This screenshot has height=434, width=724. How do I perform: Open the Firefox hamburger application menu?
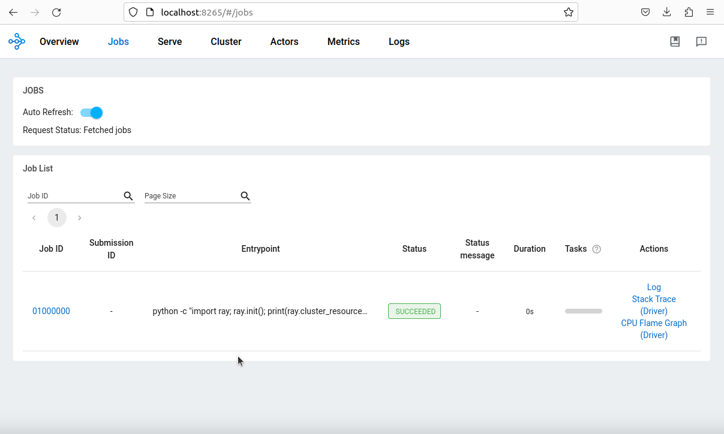point(710,12)
